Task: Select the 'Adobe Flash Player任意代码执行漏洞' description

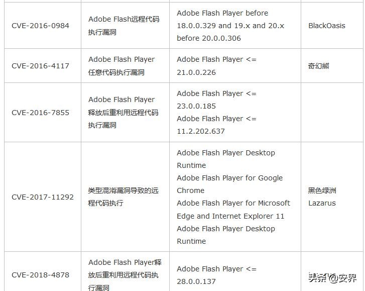Action: 121,66
